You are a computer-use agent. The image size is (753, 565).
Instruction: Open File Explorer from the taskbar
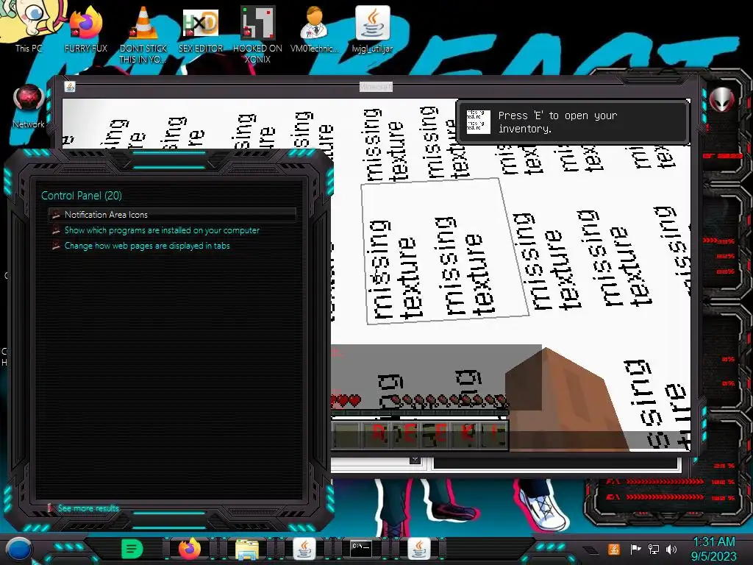[247, 549]
